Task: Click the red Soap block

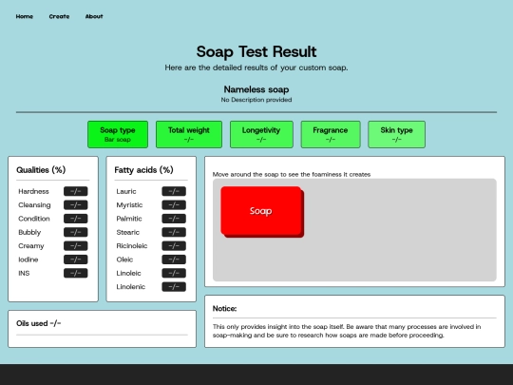Action: pos(261,211)
